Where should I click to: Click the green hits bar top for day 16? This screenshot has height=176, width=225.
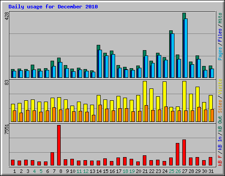click(x=112, y=53)
